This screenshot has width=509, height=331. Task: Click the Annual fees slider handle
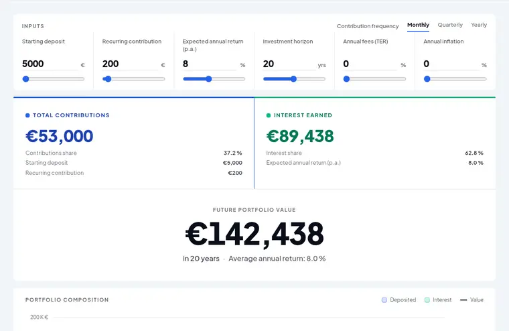(x=346, y=79)
